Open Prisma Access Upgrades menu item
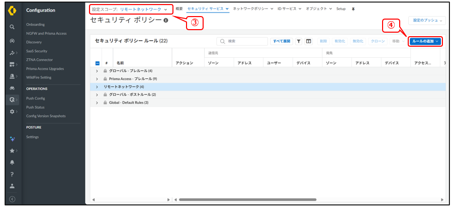The width and height of the screenshot is (457, 210). (x=45, y=69)
